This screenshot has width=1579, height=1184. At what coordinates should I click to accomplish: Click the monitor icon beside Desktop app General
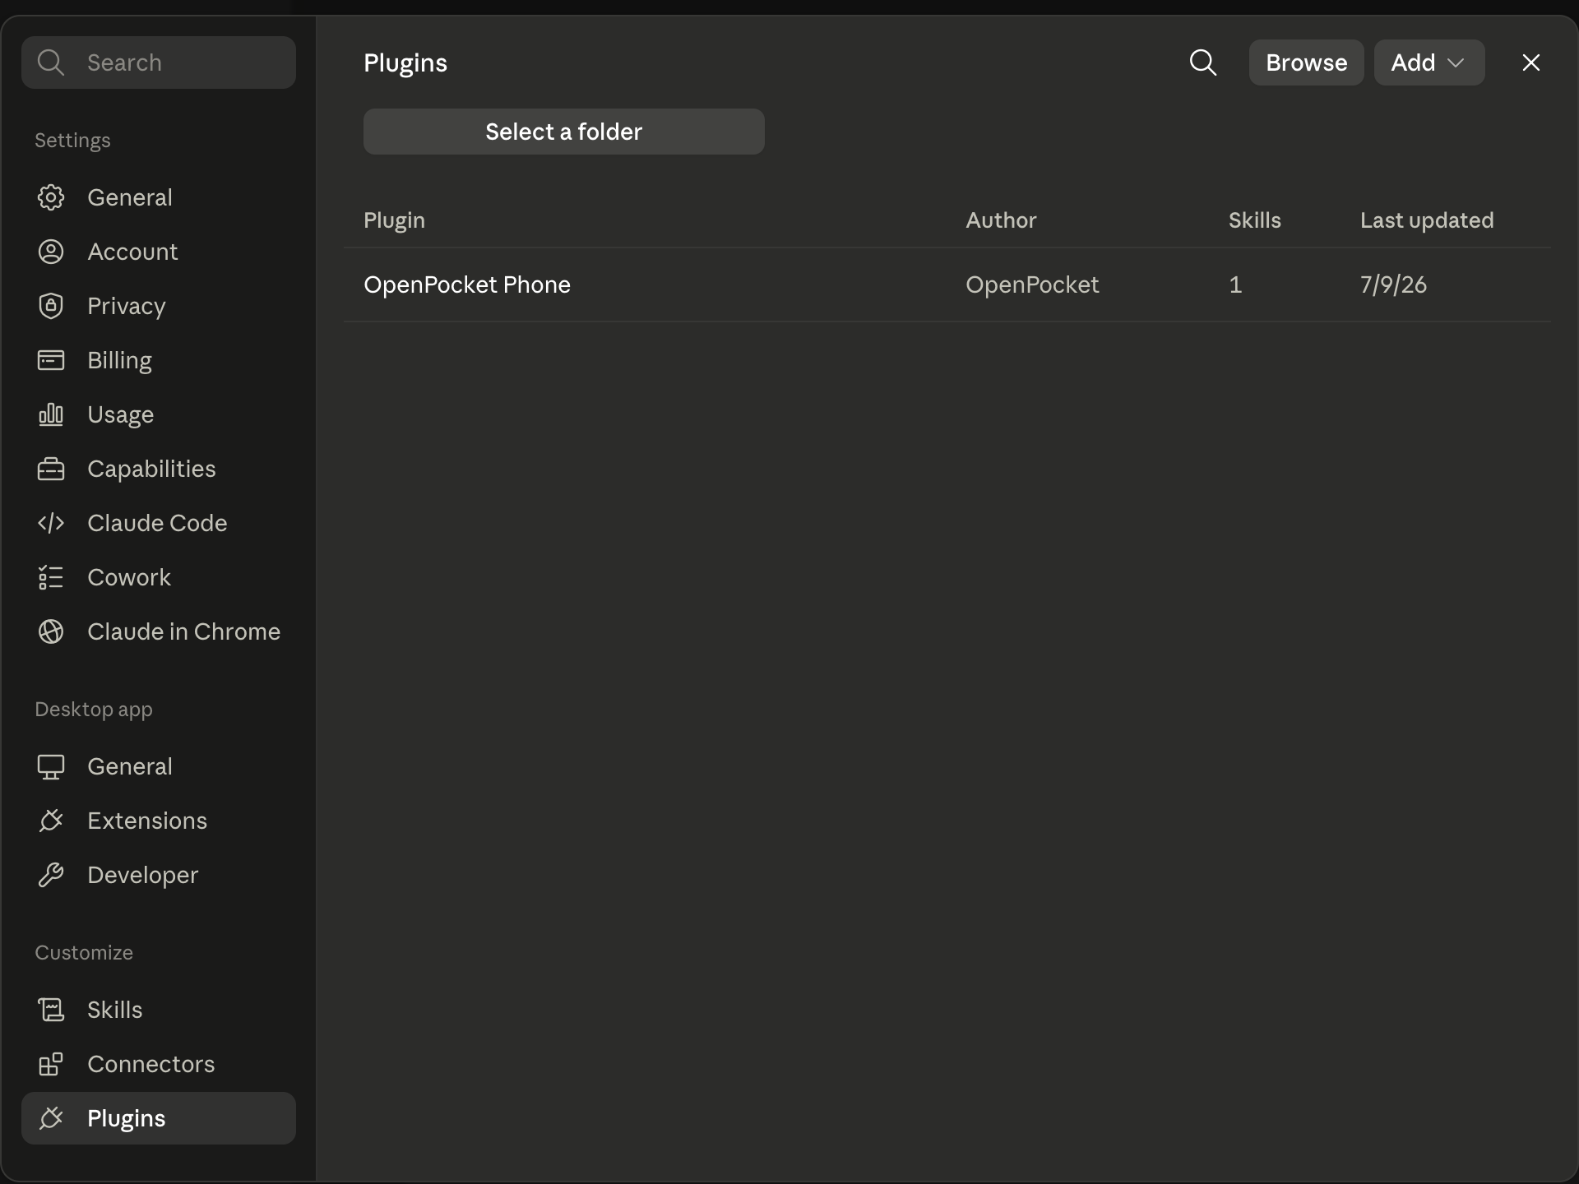point(51,766)
